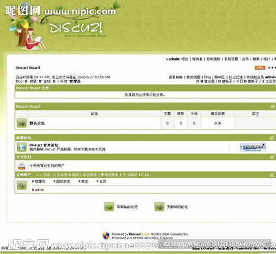The image size is (276, 254).
Task: Click the Discuz! link in Powered by footer
Action: (134, 234)
